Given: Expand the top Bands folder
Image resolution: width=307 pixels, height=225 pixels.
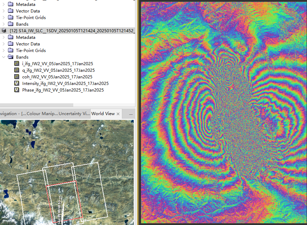Looking at the screenshot, I should 3,24.
